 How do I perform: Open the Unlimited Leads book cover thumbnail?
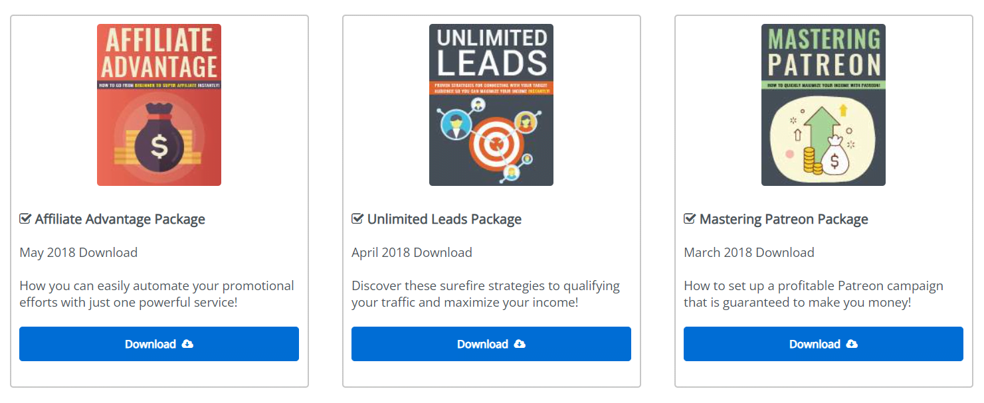pos(491,105)
